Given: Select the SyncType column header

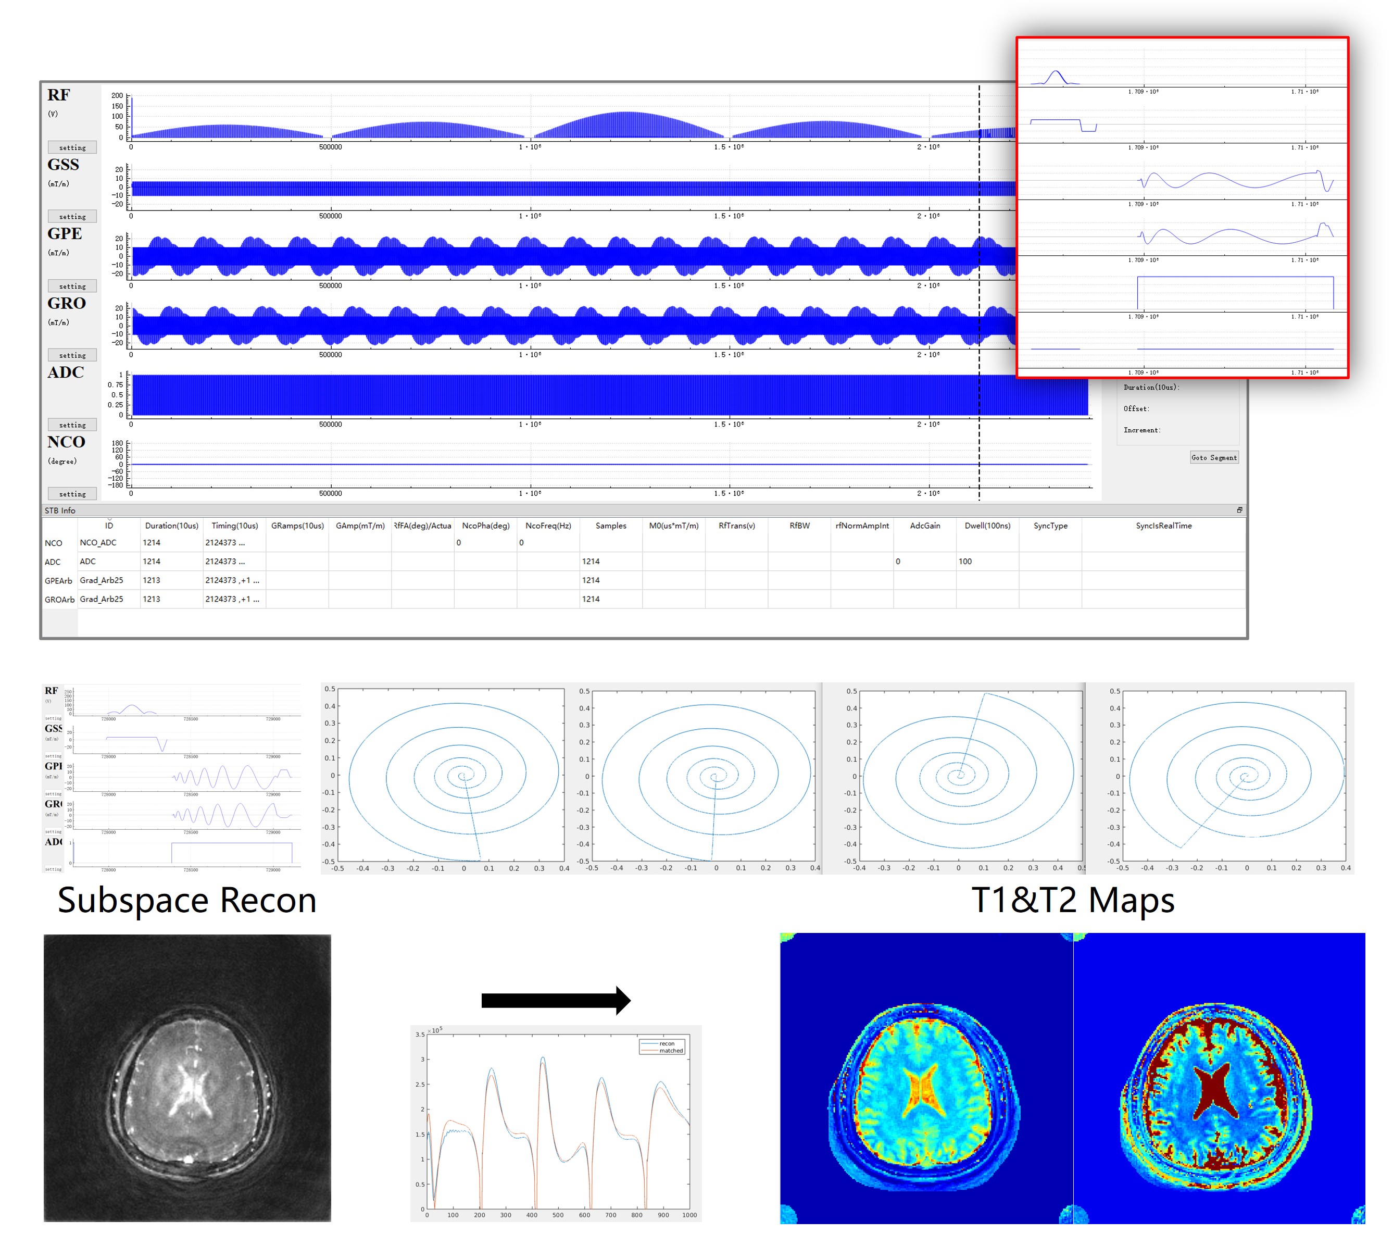Looking at the screenshot, I should coord(1051,526).
